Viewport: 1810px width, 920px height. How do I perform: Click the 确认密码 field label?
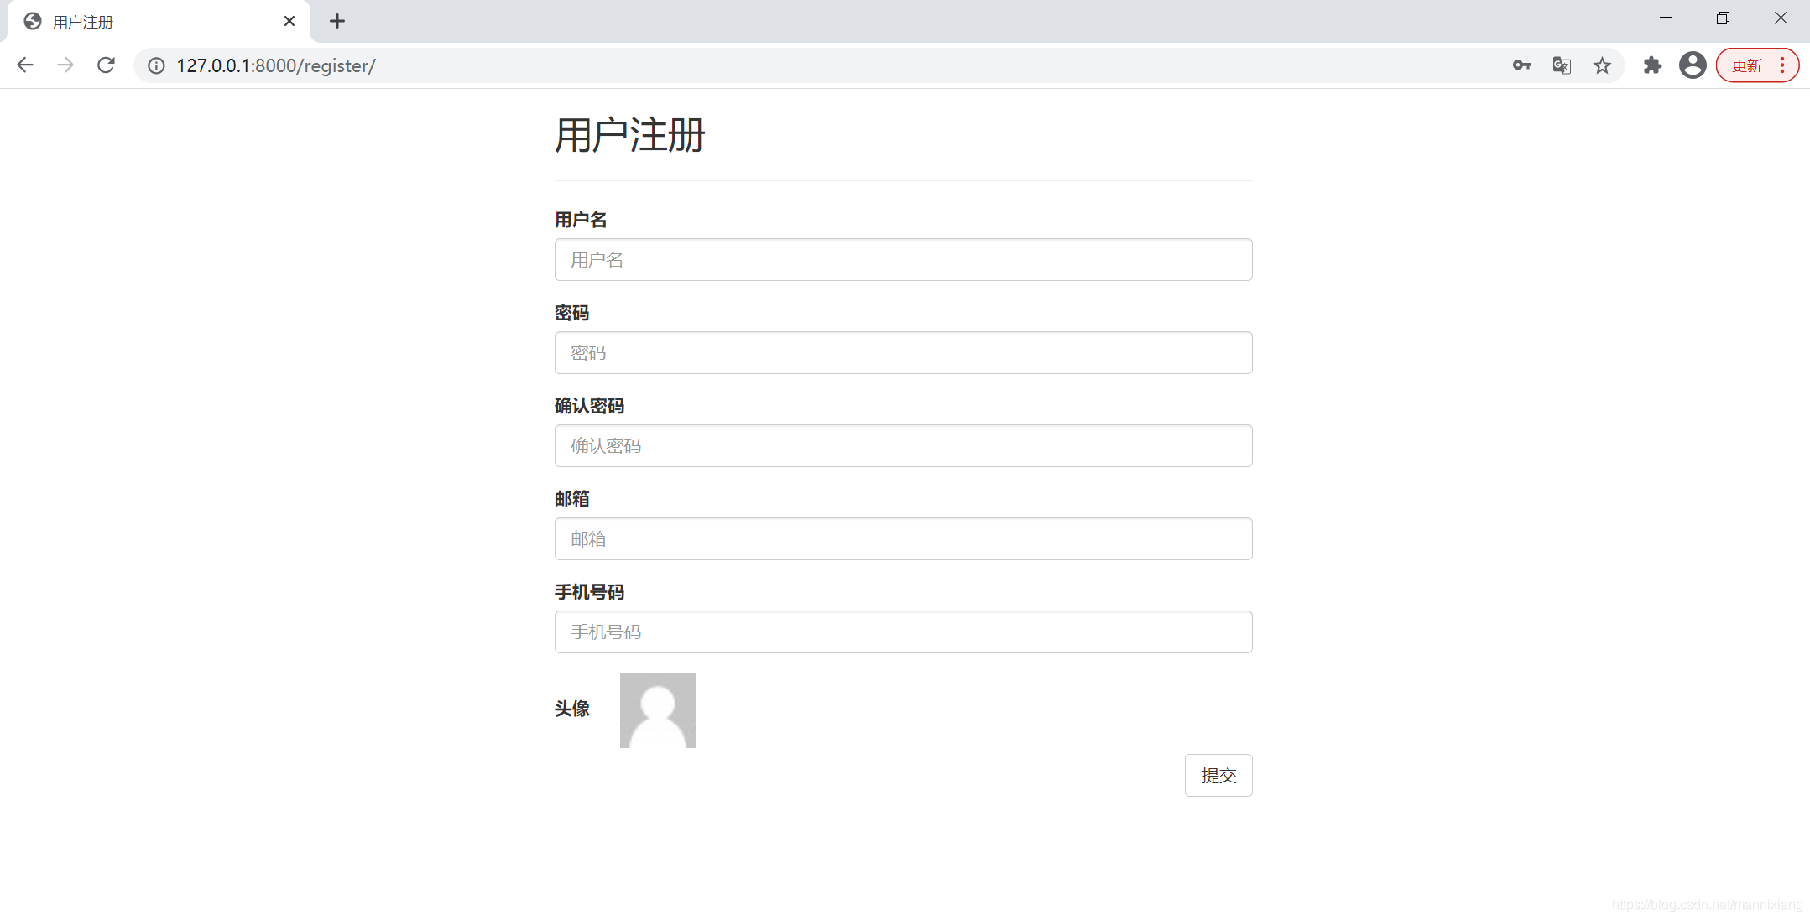coord(589,406)
